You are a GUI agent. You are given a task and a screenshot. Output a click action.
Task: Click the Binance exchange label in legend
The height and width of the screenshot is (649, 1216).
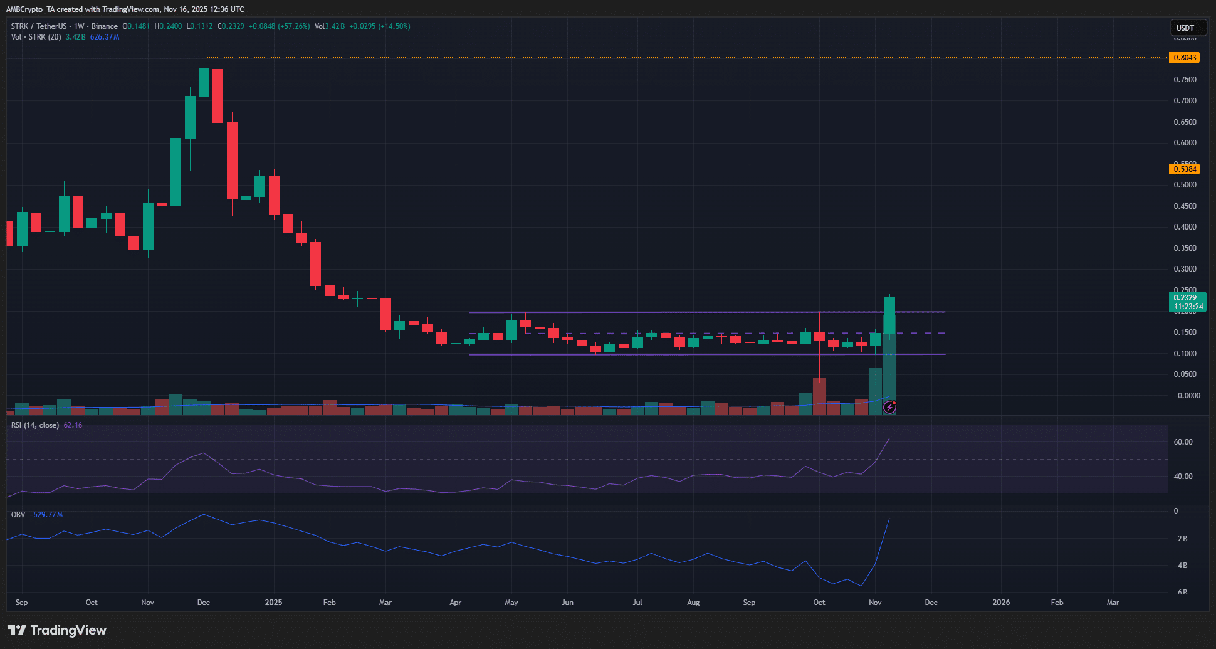(x=104, y=26)
